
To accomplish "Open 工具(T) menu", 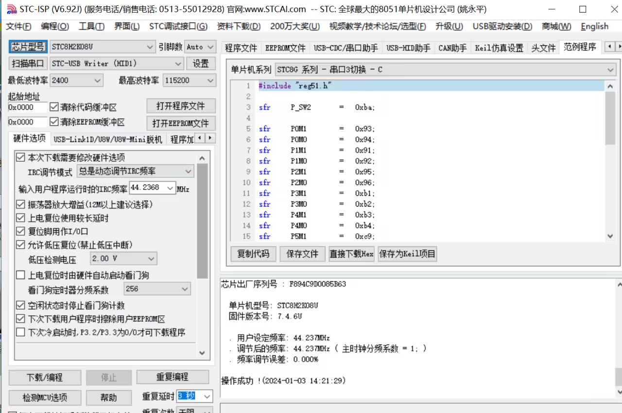I will pos(91,26).
